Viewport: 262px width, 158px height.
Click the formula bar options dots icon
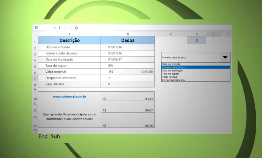point(60,28)
